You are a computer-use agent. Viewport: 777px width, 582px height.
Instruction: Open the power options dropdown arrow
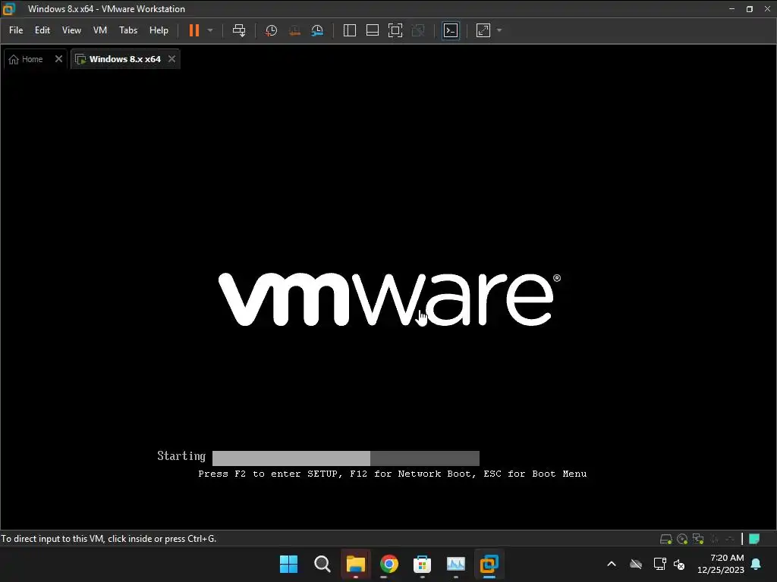tap(210, 30)
